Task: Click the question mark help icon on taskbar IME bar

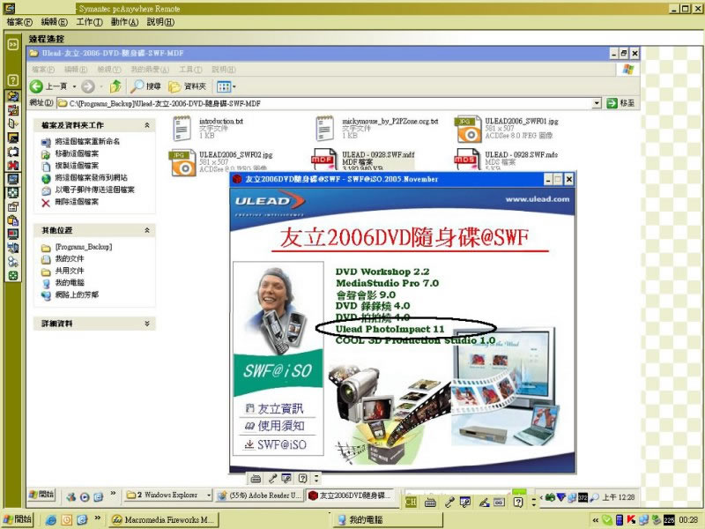Action: (x=518, y=502)
